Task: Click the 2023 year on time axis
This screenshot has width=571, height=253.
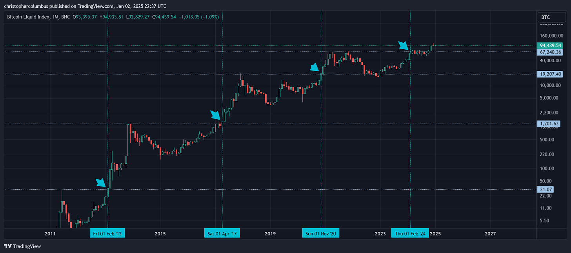Action: (380, 234)
